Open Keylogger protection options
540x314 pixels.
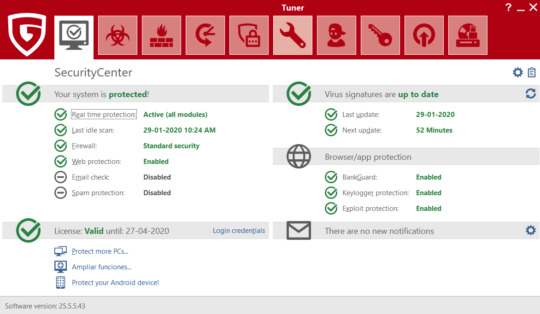(376, 193)
